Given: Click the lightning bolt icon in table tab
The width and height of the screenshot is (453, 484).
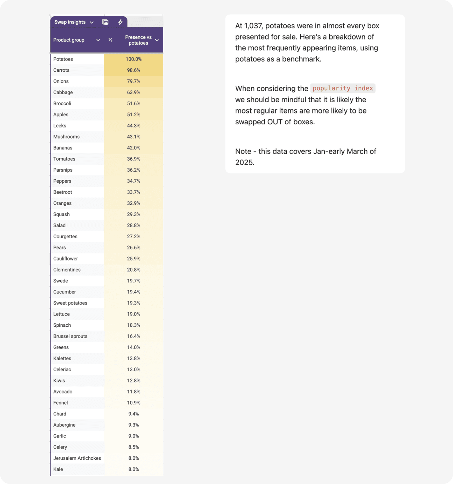Looking at the screenshot, I should pos(120,22).
